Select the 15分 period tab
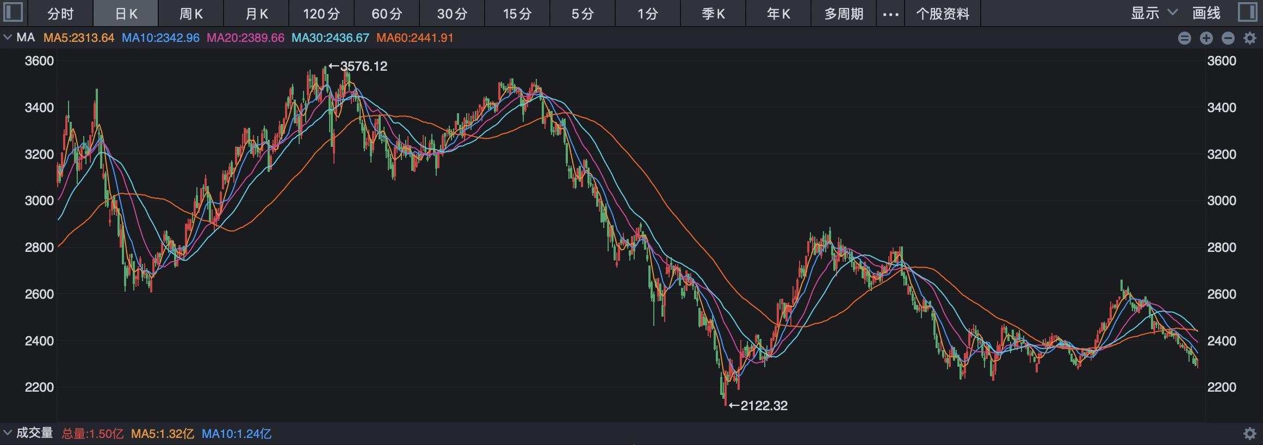 tap(517, 14)
